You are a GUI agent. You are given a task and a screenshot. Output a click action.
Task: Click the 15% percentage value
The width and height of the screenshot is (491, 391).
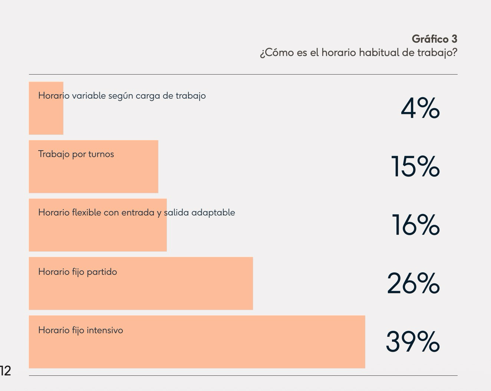[415, 167]
